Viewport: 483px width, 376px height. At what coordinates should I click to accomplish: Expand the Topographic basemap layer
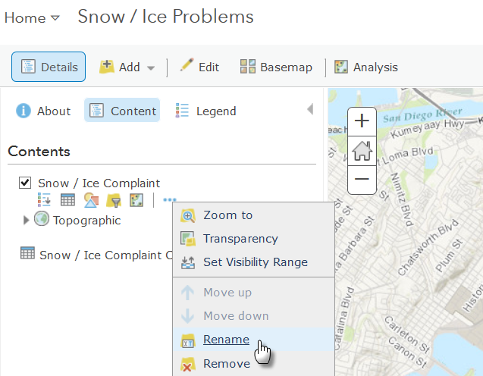[x=27, y=221]
